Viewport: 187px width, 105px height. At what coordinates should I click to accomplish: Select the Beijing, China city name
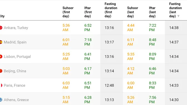[15, 71]
